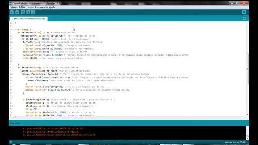Click the 'delay(1000);' line
The width and height of the screenshot is (258, 145).
pyautogui.click(x=52, y=58)
